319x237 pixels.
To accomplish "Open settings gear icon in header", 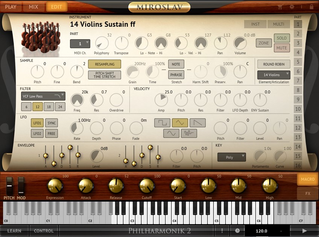I will [292, 7].
